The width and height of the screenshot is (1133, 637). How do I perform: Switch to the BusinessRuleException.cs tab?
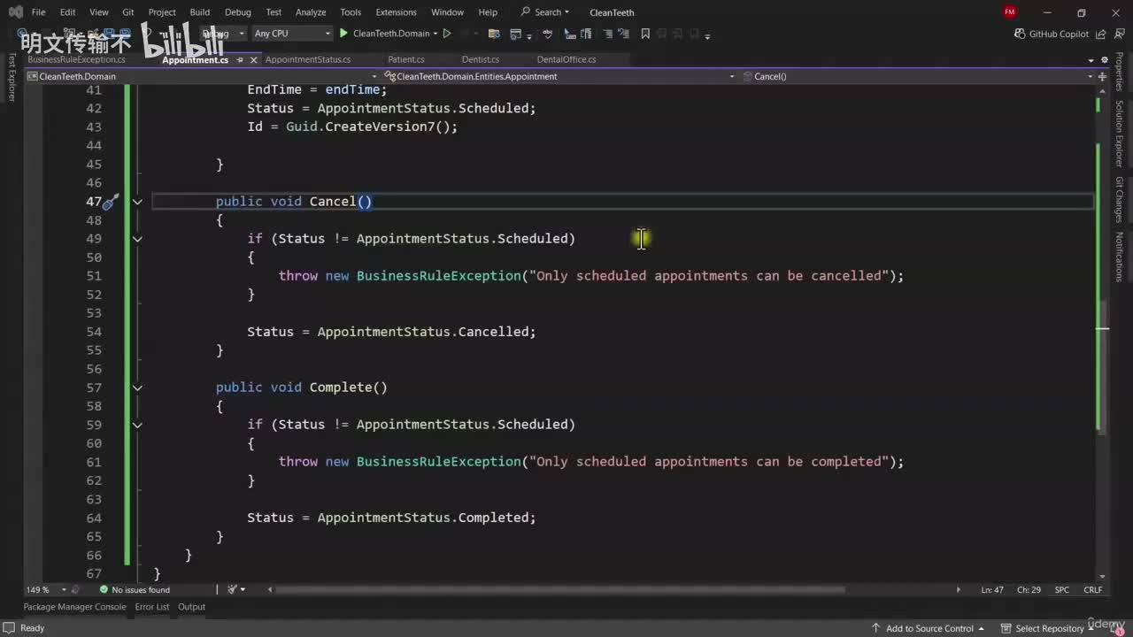pos(76,59)
